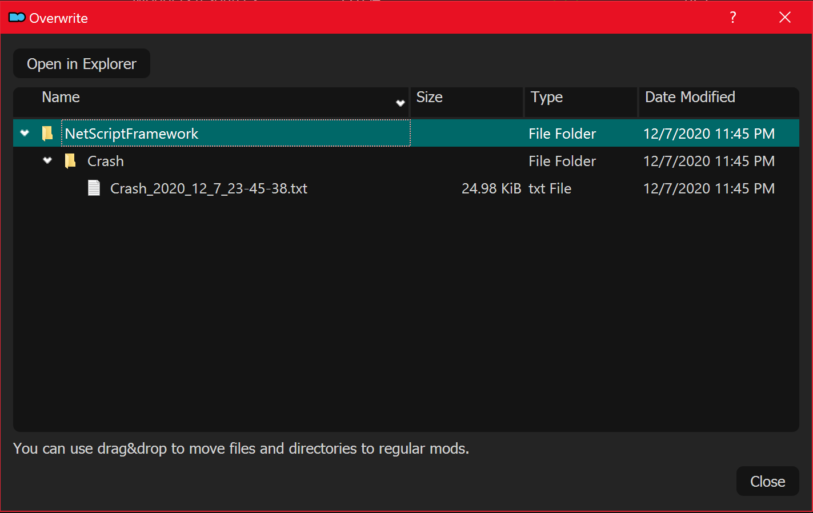Click File Folder type of NetScriptFramework
The width and height of the screenshot is (813, 513).
coord(562,134)
